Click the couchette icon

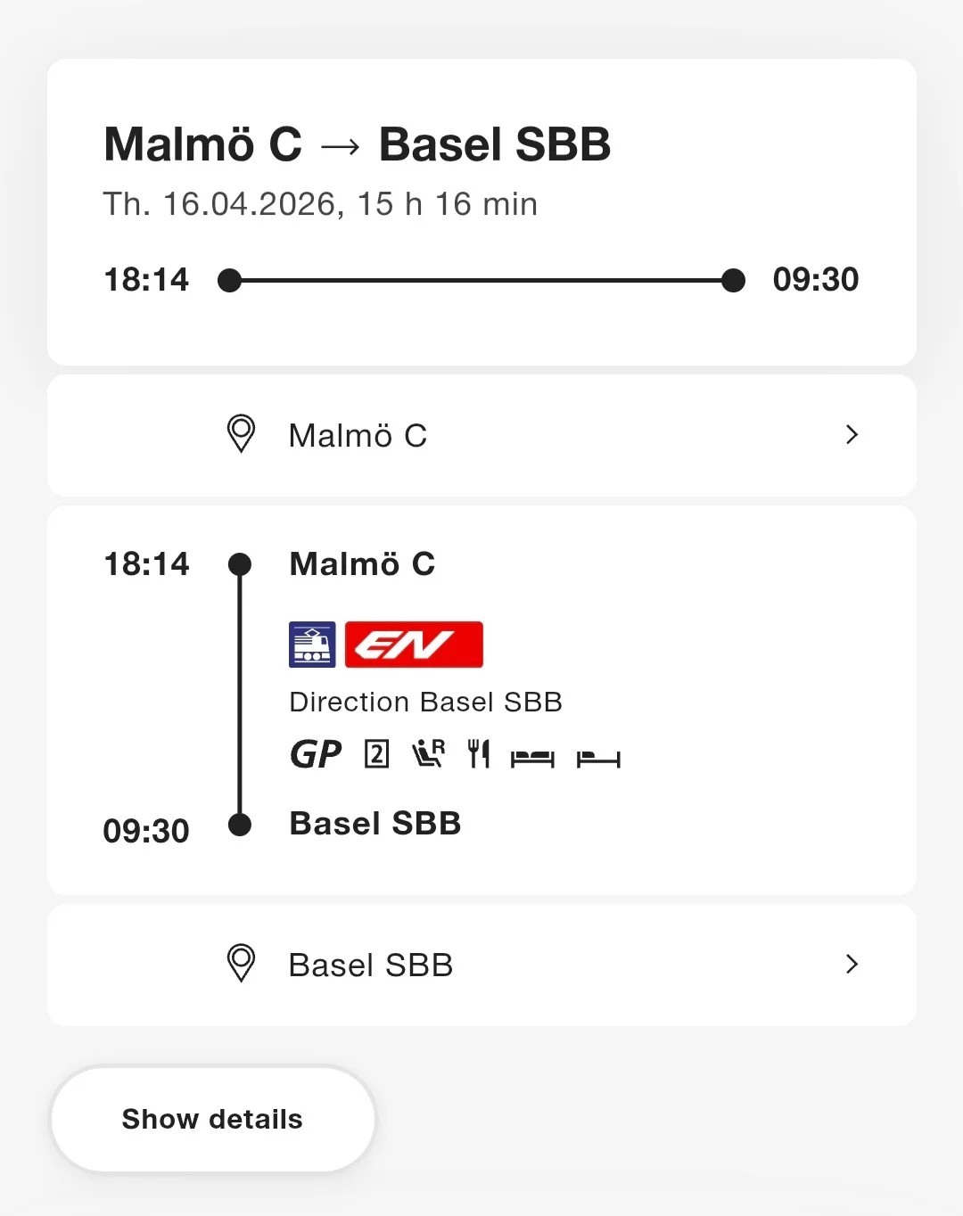click(x=598, y=759)
